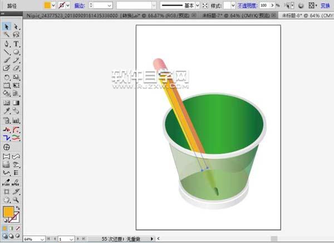Click the 变换 transform link
This screenshot has height=243, width=334.
coord(325,5)
